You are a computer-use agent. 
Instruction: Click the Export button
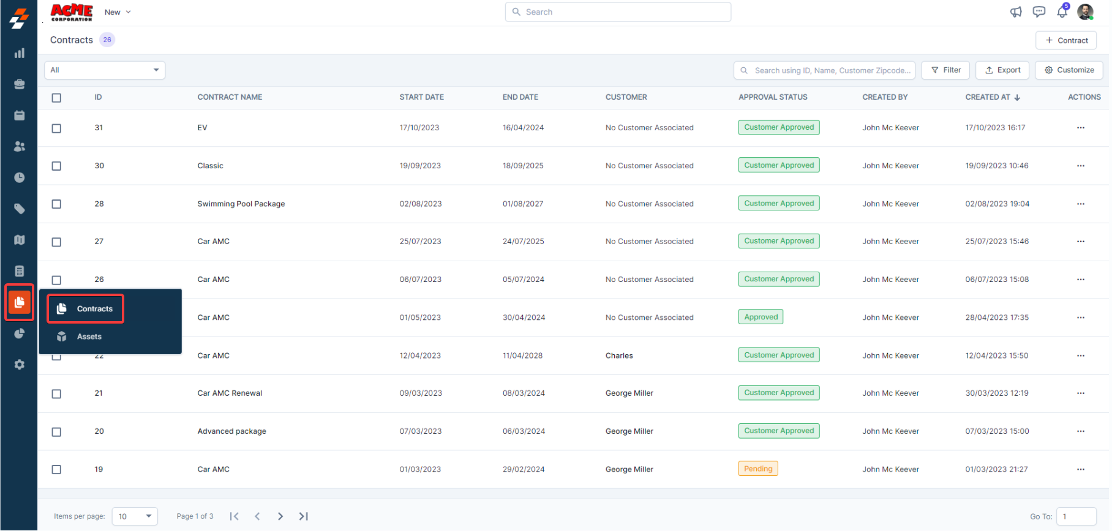1002,70
